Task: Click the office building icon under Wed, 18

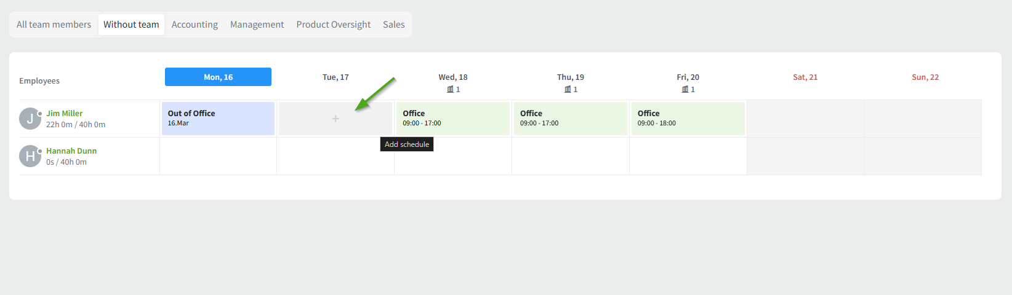Action: point(450,90)
